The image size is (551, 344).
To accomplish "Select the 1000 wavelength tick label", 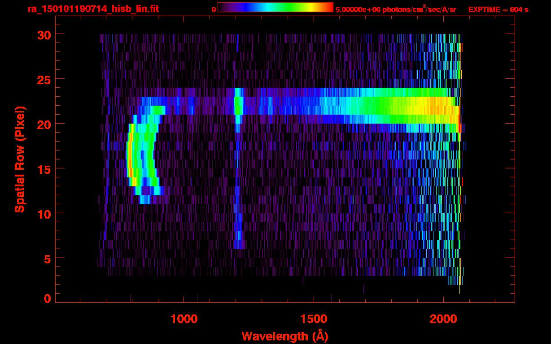I will click(x=184, y=319).
